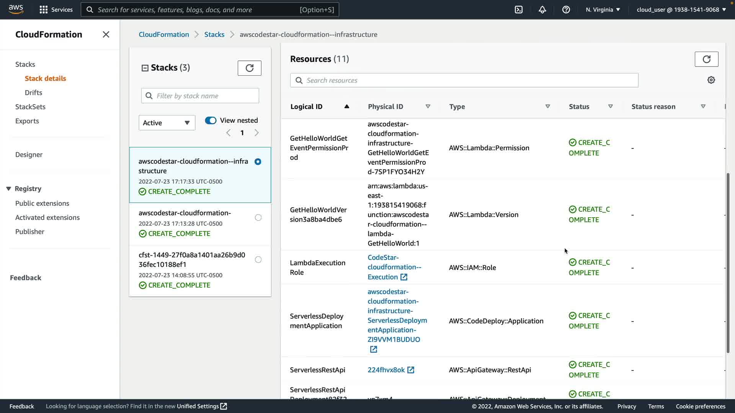Viewport: 735px width, 413px height.
Task: Open the notifications bell icon
Action: 542,10
